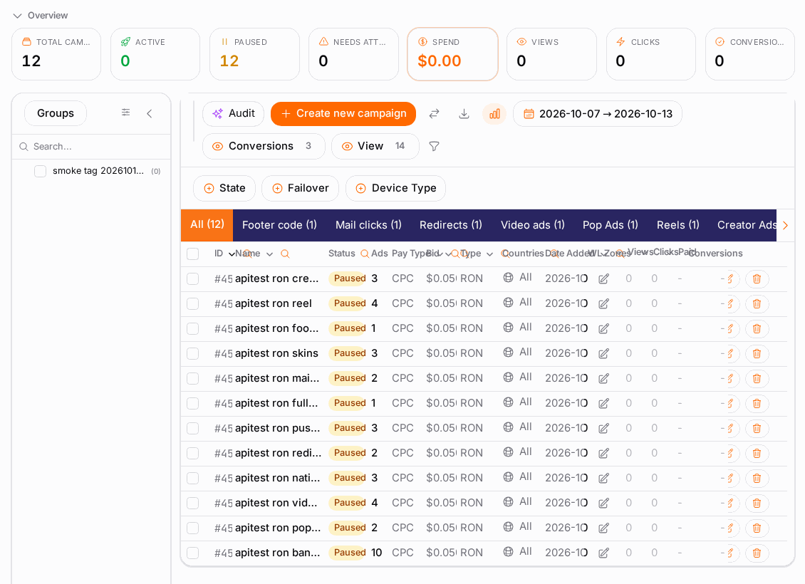
Task: Edit zones icon for apitest ron skins
Action: 604,353
